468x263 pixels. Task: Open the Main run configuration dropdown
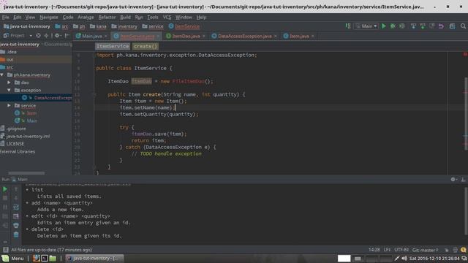click(366, 26)
